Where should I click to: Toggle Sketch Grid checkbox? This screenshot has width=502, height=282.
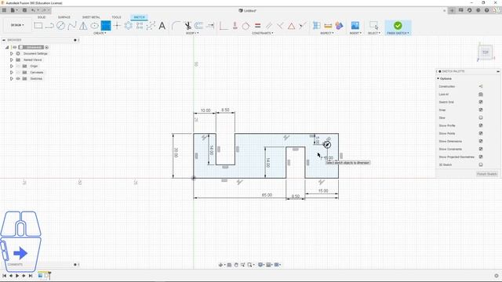click(x=481, y=102)
